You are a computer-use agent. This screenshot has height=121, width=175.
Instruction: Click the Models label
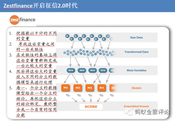pos(136,88)
